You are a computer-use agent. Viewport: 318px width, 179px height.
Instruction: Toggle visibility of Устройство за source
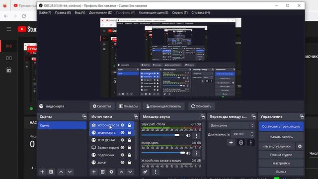pyautogui.click(x=123, y=125)
